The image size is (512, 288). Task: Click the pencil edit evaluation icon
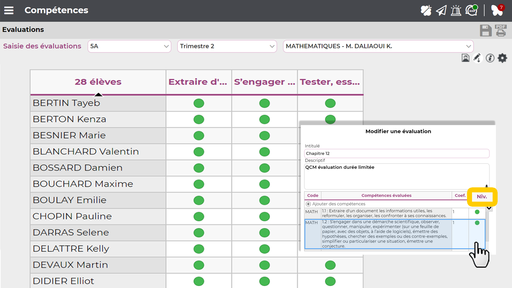(477, 58)
